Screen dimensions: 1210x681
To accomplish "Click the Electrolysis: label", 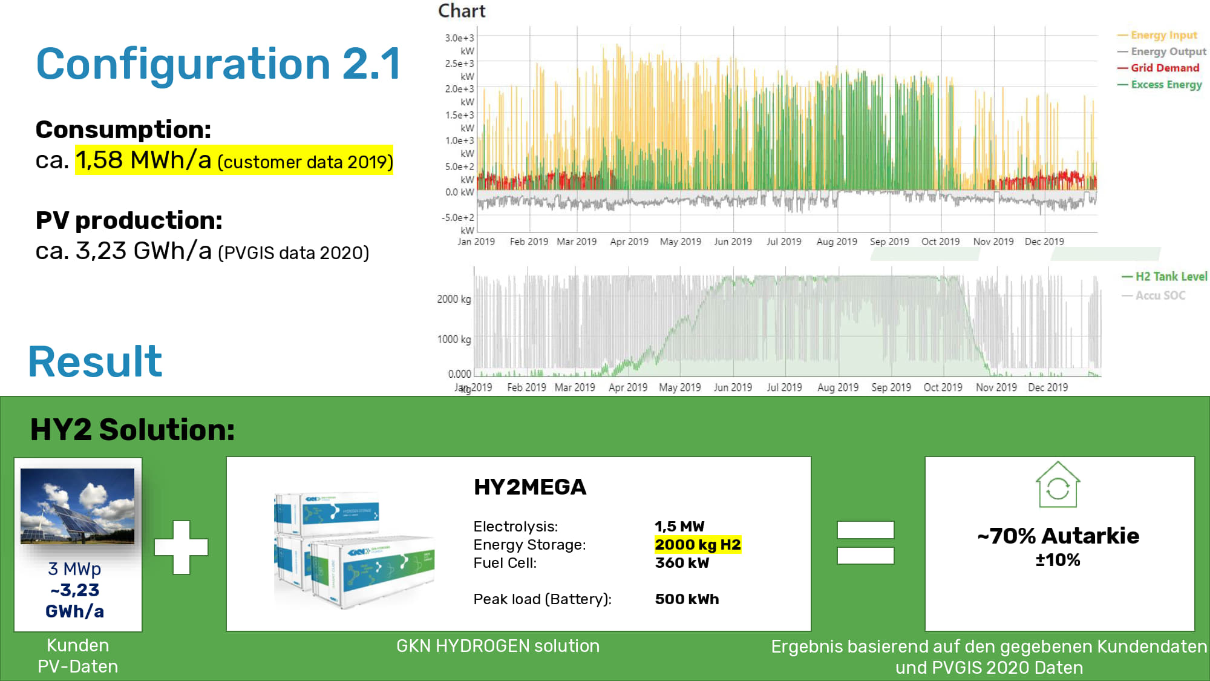I will click(515, 527).
